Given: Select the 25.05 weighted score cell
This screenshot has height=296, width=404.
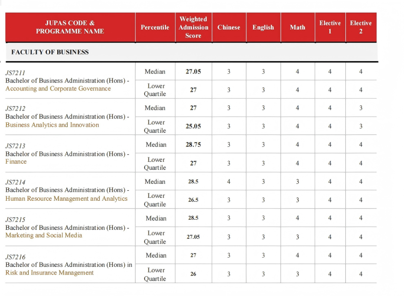Looking at the screenshot, I should tap(193, 126).
